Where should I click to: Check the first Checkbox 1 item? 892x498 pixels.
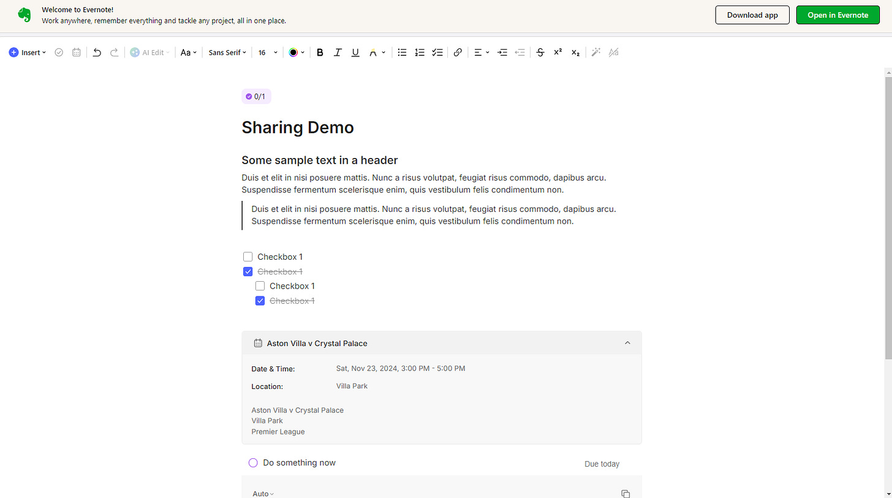[248, 257]
